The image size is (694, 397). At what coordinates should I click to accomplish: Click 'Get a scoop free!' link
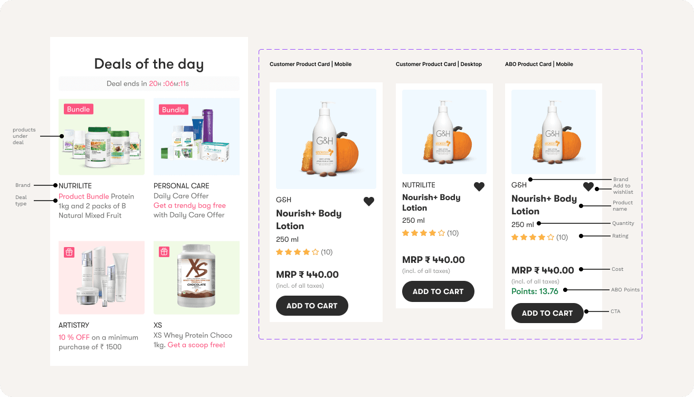point(196,345)
